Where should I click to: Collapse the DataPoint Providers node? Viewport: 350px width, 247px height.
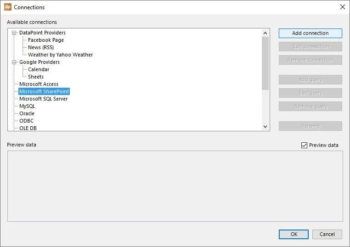[14, 33]
